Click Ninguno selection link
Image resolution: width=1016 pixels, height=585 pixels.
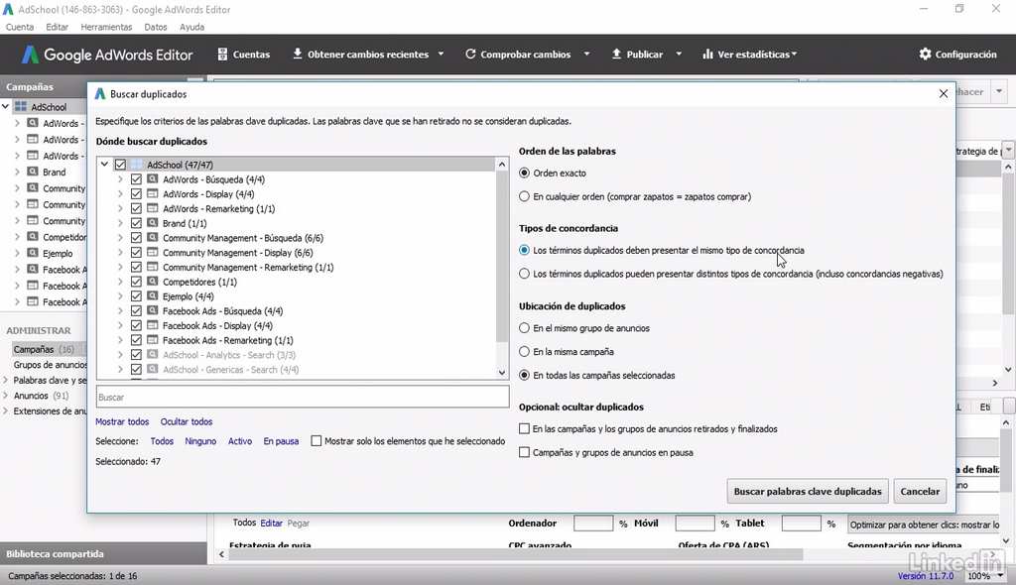coord(200,441)
